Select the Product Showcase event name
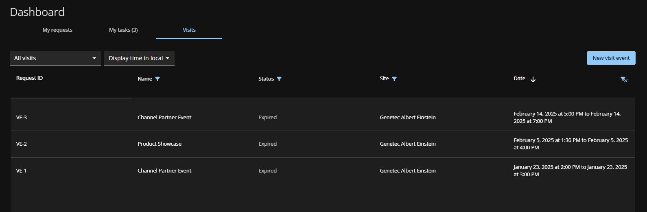This screenshot has width=647, height=212. point(160,144)
